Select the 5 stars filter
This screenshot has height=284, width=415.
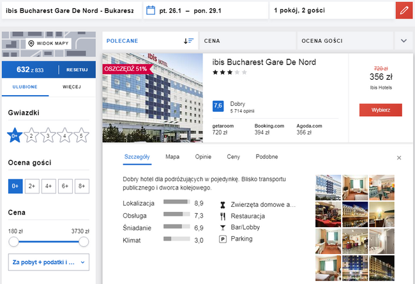81,135
